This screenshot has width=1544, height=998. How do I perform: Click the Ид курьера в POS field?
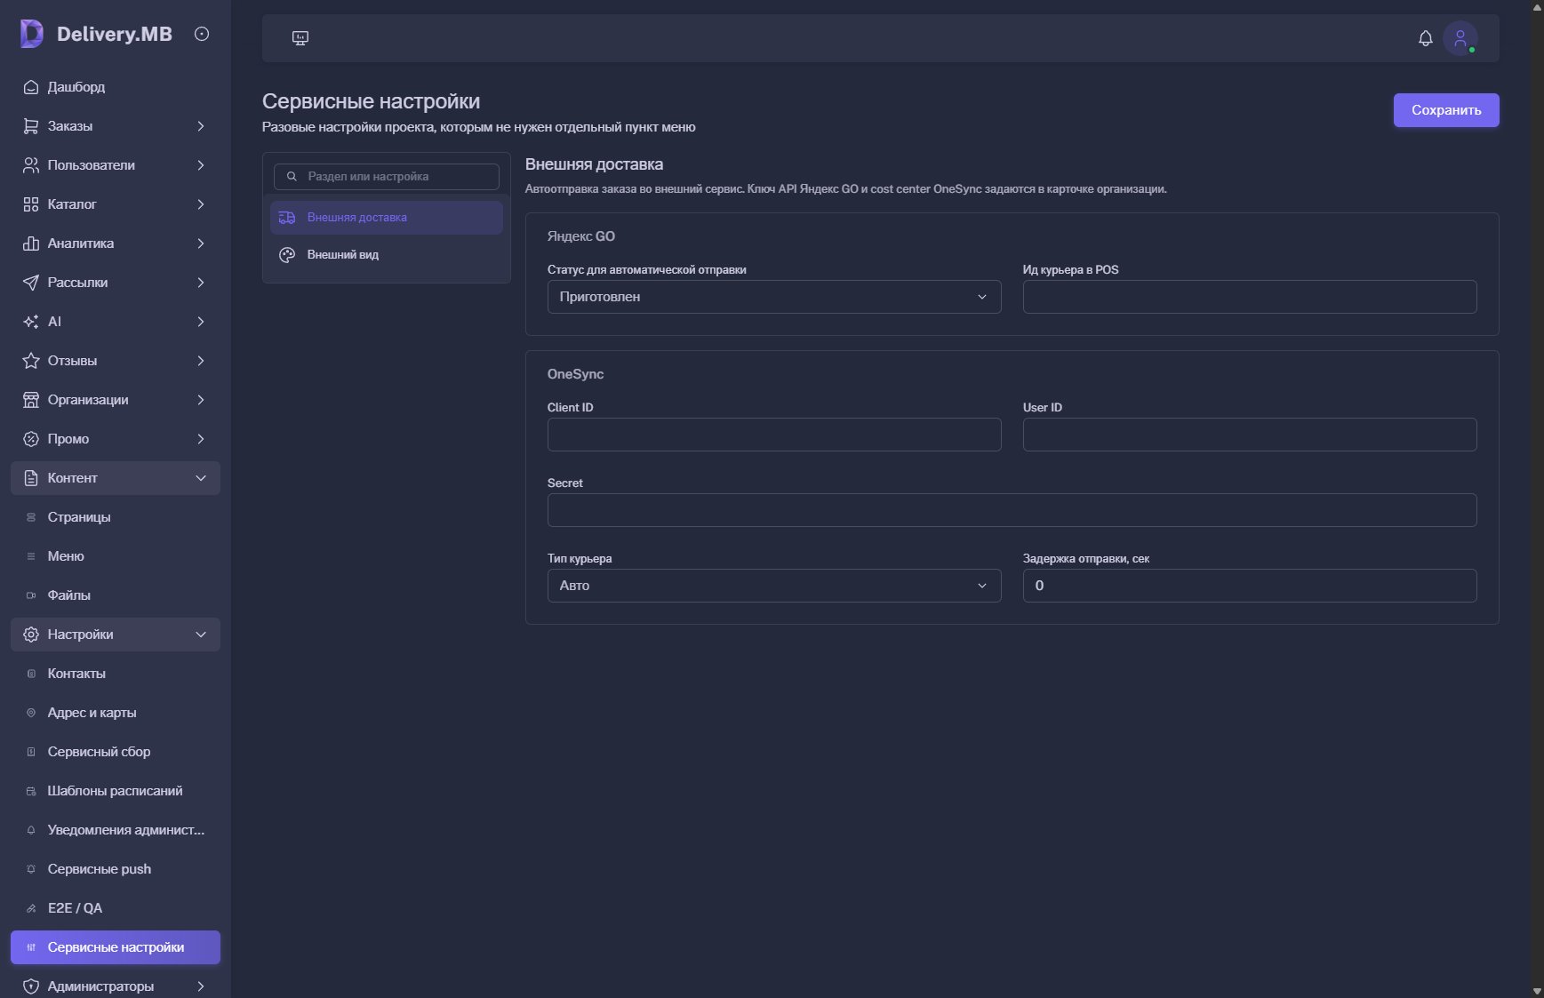point(1250,297)
